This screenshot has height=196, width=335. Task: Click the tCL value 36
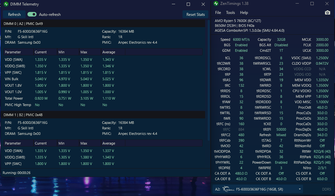point(241,58)
